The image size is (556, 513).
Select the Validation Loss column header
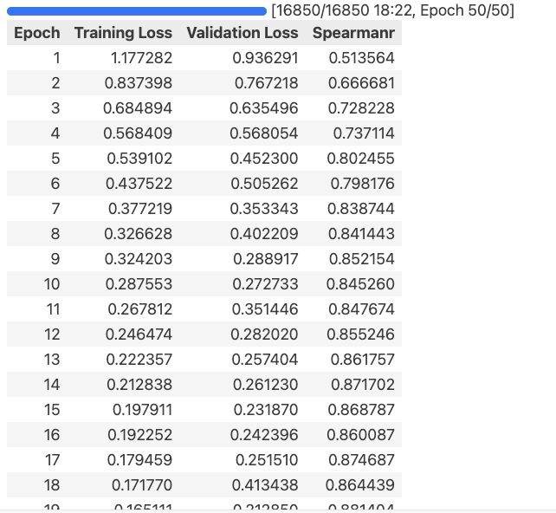pos(242,33)
